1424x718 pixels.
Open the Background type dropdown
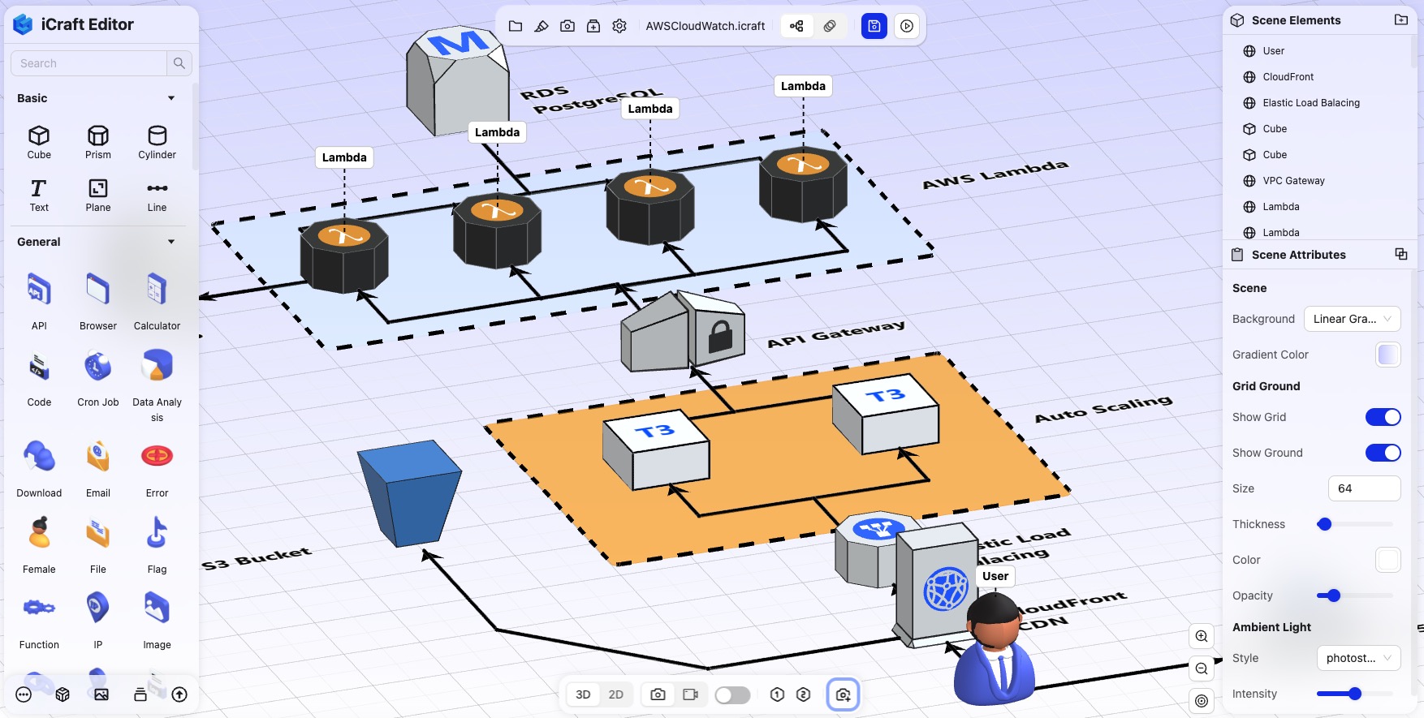click(1353, 319)
